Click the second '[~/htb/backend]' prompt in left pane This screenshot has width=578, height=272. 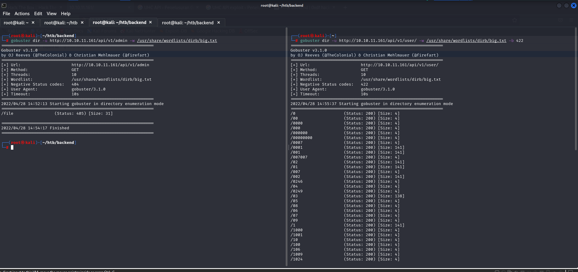tap(58, 143)
